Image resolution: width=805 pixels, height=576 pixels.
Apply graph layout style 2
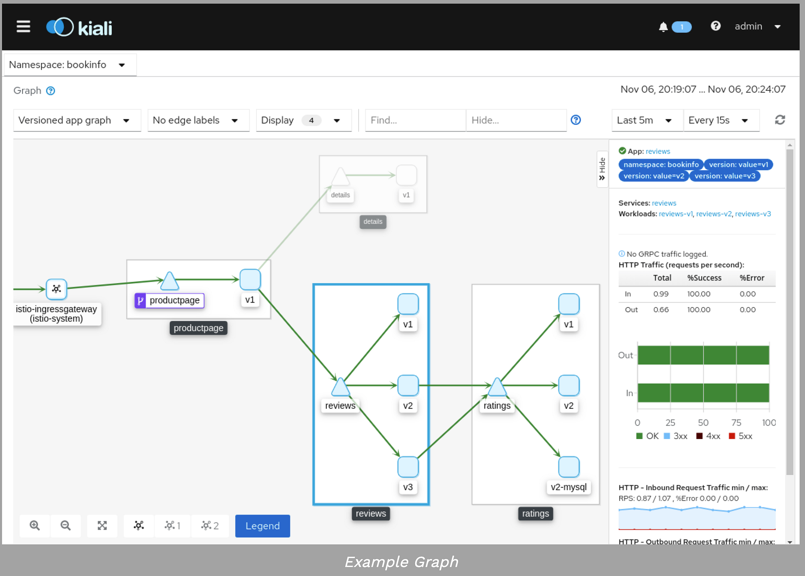click(x=210, y=526)
